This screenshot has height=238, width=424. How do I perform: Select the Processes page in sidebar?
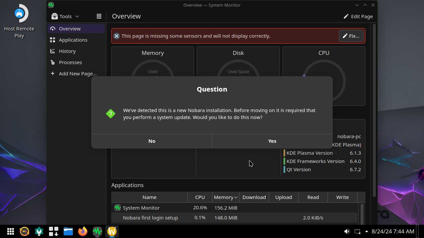coord(76,62)
